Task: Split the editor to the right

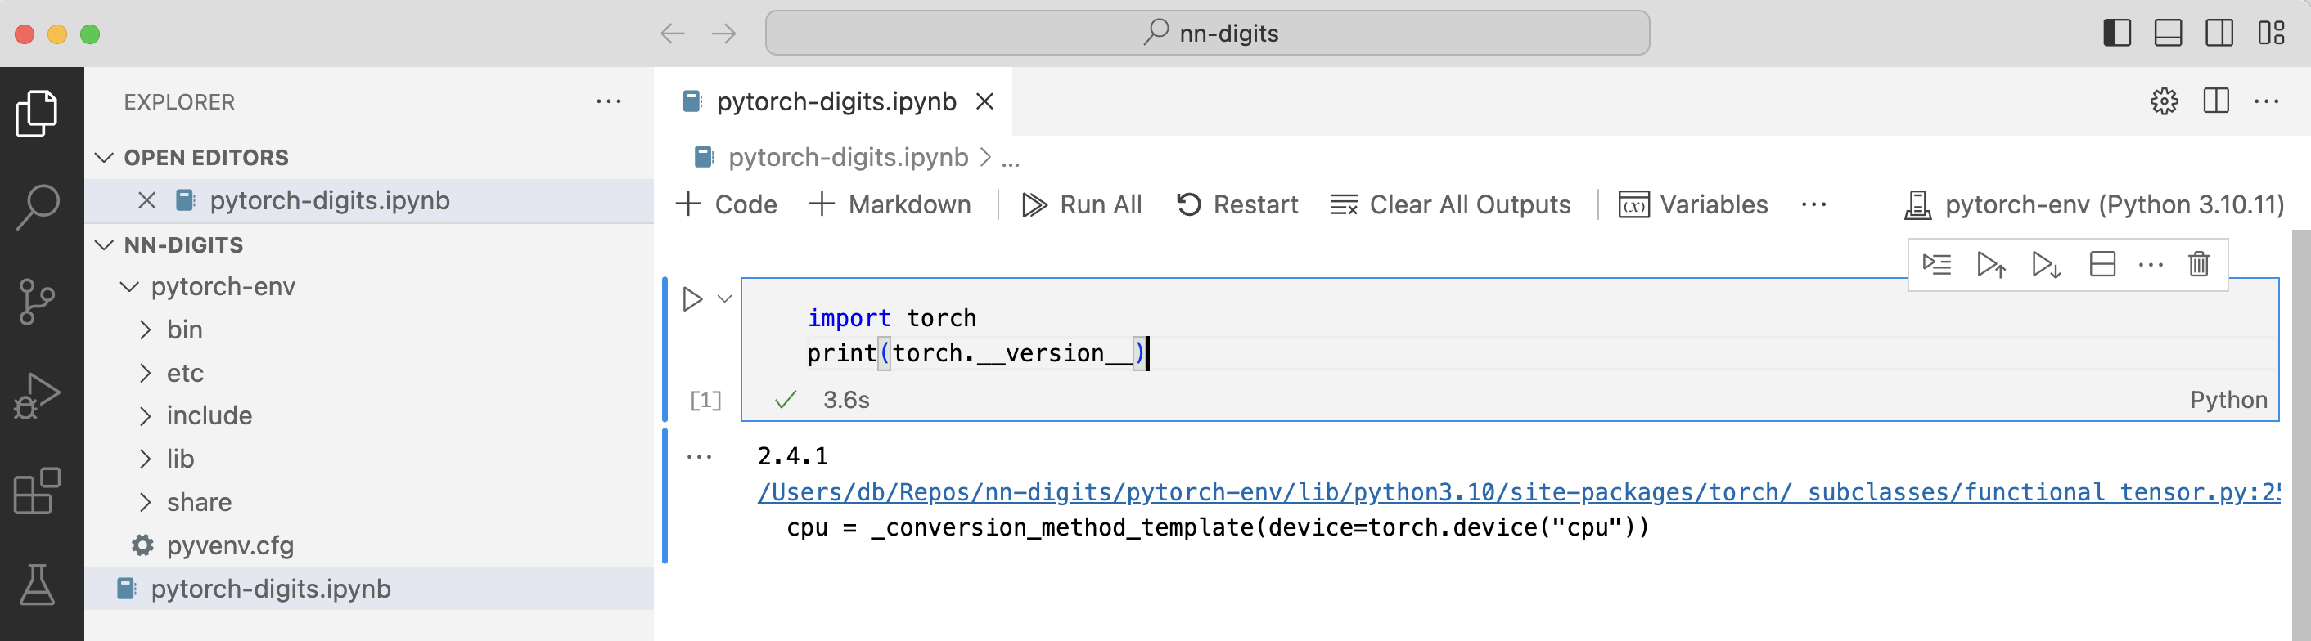Action: point(2216,101)
